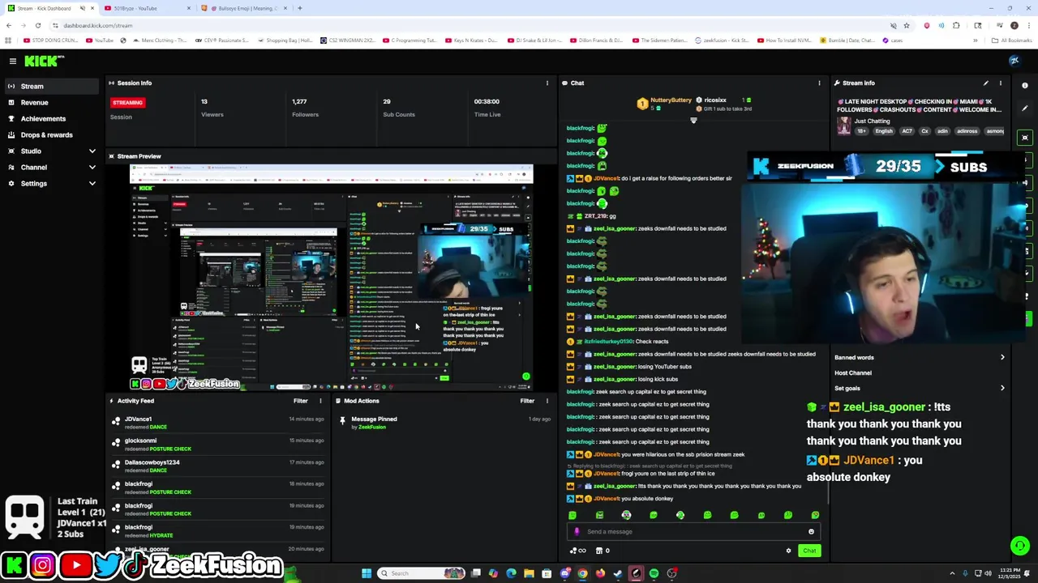This screenshot has width=1038, height=583.
Task: Open Stream info panel three-dot menu
Action: [1000, 83]
